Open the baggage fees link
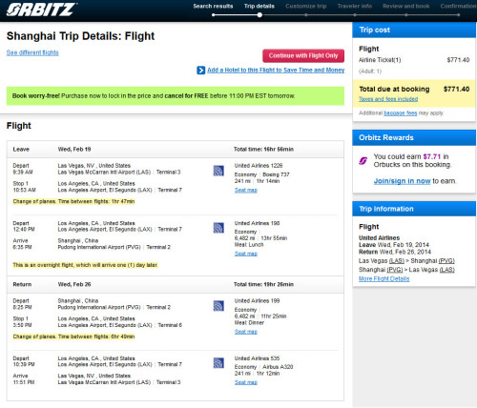Viewport: 477px width, 408px height. pos(401,112)
